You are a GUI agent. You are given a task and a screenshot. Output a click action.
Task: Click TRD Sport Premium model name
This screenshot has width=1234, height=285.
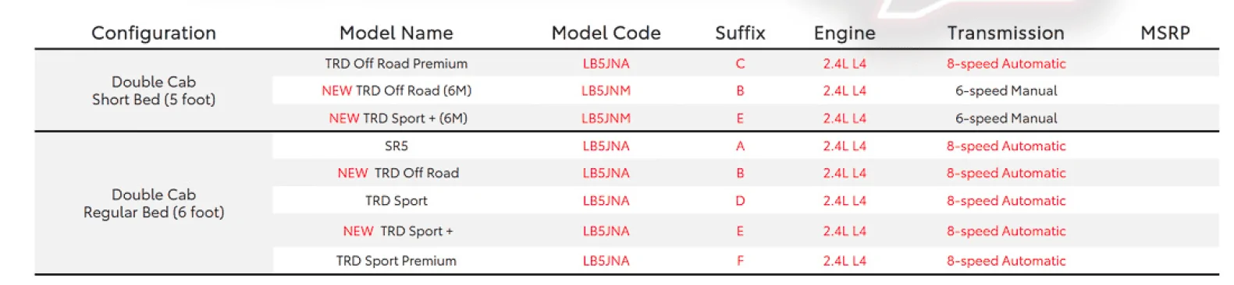tap(397, 261)
